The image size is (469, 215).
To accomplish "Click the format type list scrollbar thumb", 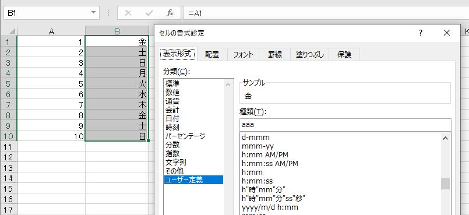I will pyautogui.click(x=445, y=184).
